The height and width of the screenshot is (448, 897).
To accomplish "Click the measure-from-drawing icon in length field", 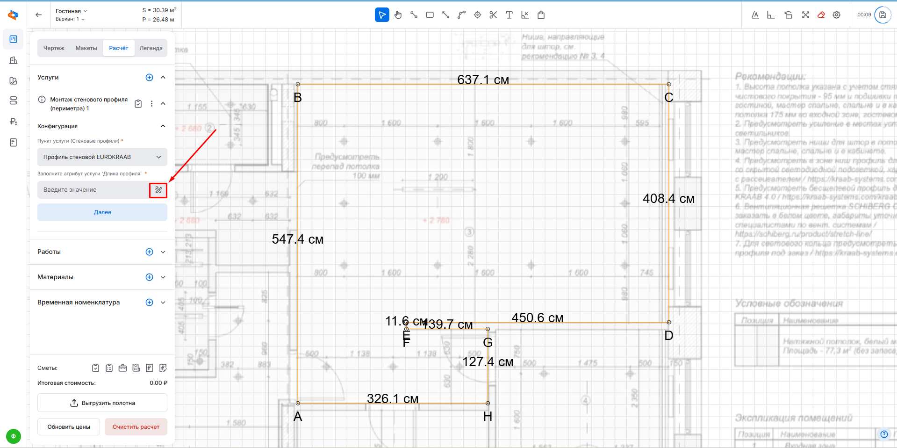I will [x=158, y=190].
